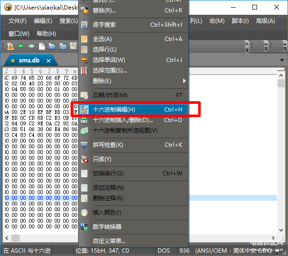Screen dimensions: 288x256
Task: Open the 脚本(I) menu
Action: pos(240,21)
